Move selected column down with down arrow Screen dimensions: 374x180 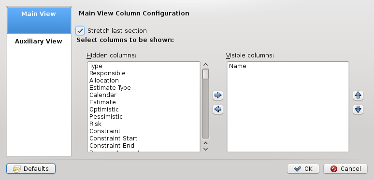[x=358, y=109]
